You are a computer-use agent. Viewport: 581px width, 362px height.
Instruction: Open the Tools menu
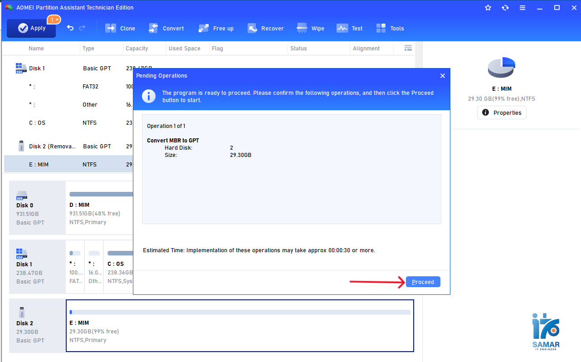(x=390, y=28)
